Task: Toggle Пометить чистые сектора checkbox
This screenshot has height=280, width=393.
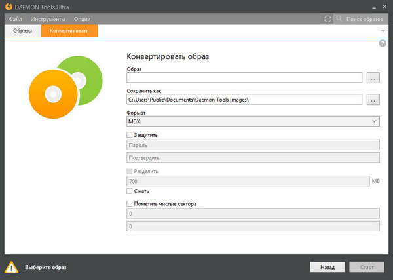Action: (x=129, y=204)
